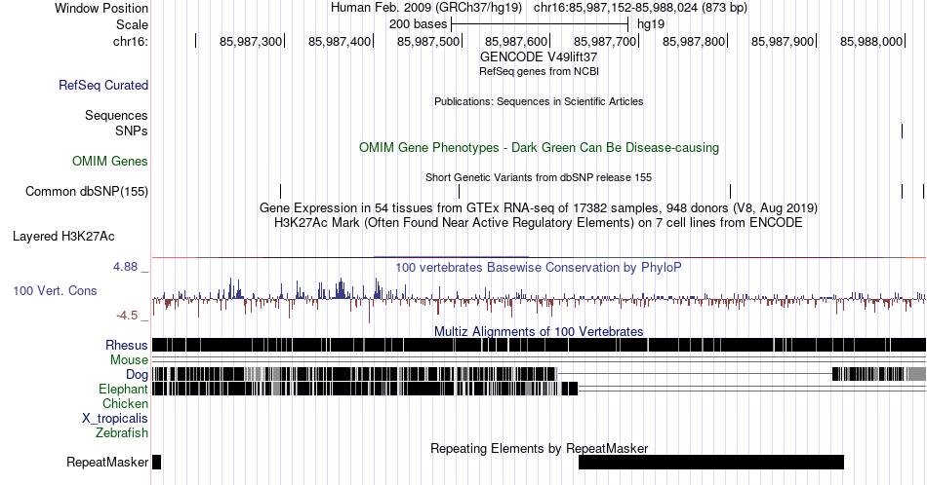
Task: Click the hg19 label beside scale bar
Action: pos(650,24)
